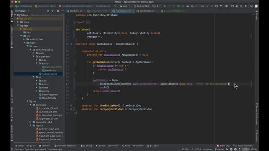Image resolution: width=269 pixels, height=151 pixels.
Task: Expand the arch package
Action: pyautogui.click(x=34, y=53)
